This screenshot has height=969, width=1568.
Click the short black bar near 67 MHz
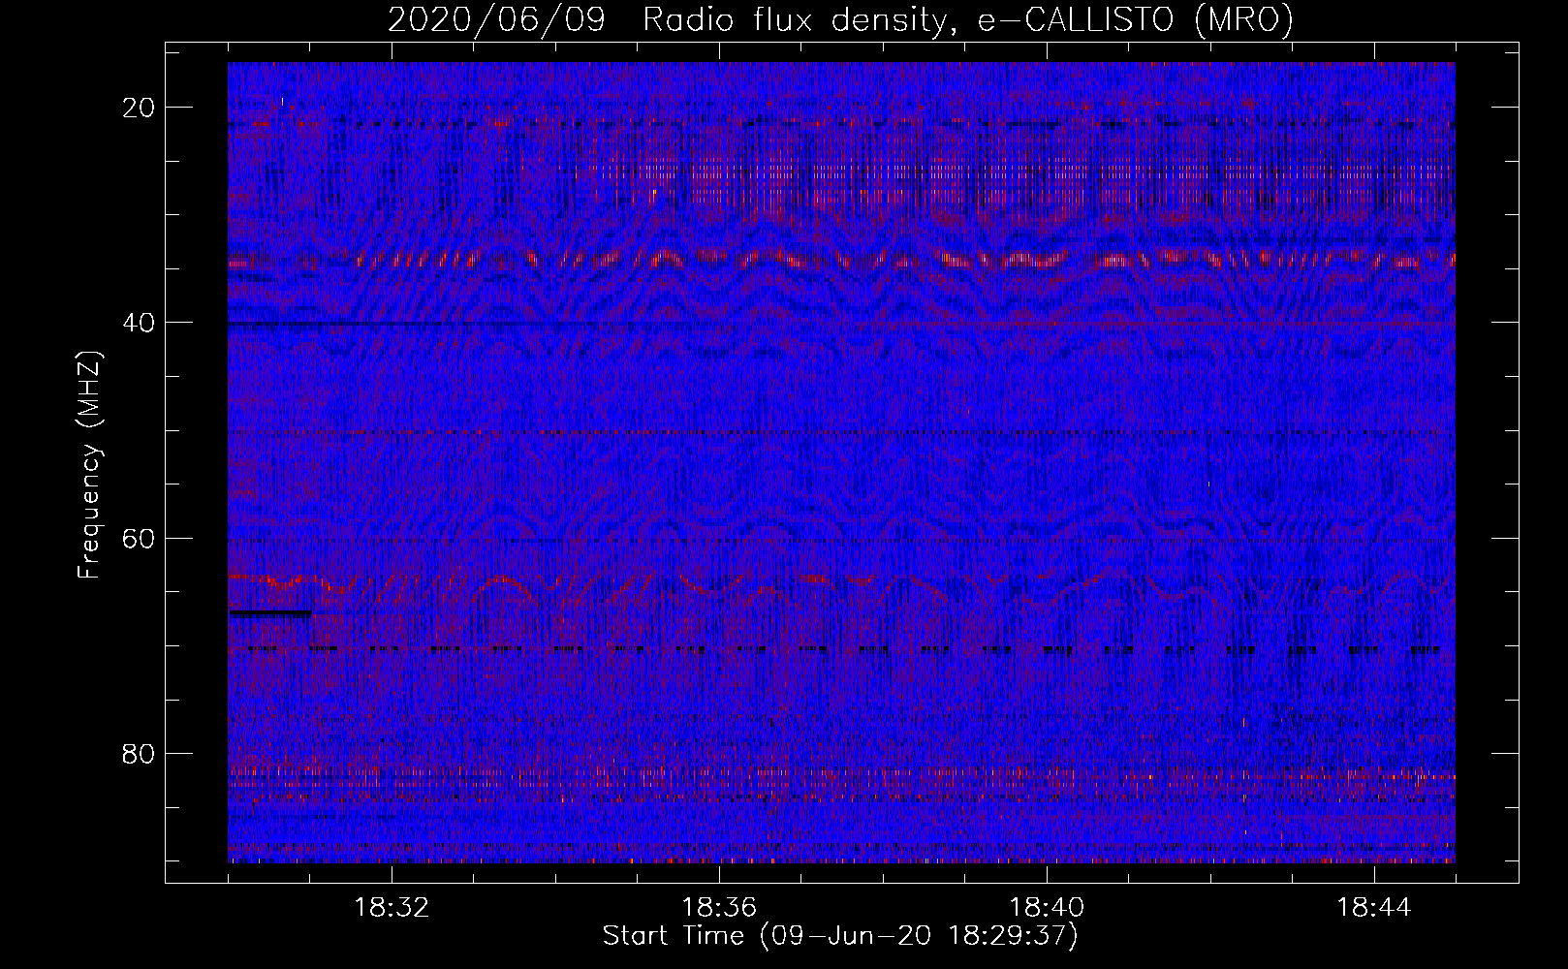(x=270, y=613)
